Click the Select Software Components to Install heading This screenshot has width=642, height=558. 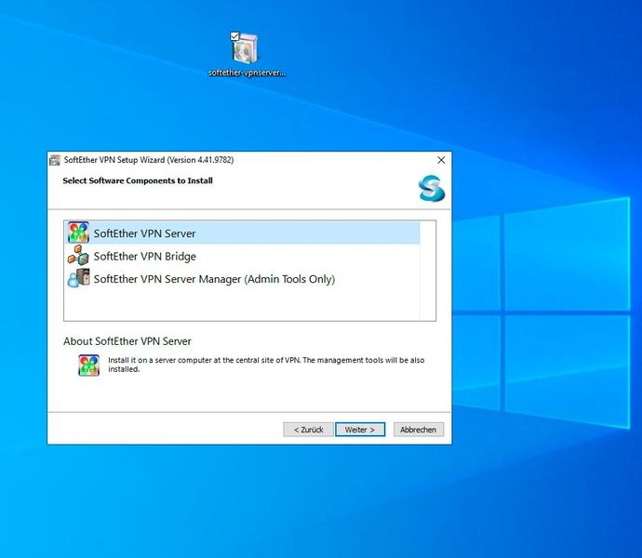(x=138, y=180)
